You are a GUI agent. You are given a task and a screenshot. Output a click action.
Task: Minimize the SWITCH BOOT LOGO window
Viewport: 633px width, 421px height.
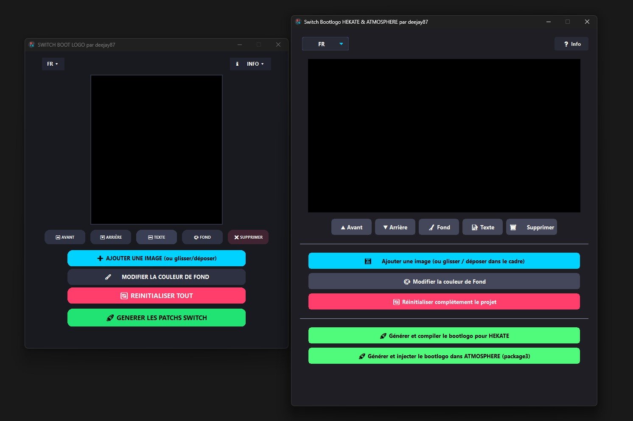240,45
